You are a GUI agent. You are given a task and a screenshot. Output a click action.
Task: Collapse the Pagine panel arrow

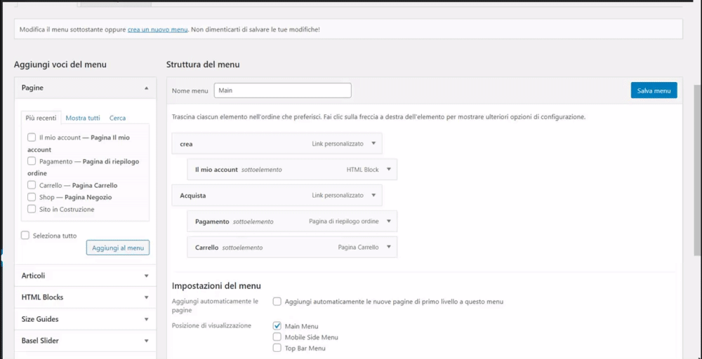[x=146, y=88]
